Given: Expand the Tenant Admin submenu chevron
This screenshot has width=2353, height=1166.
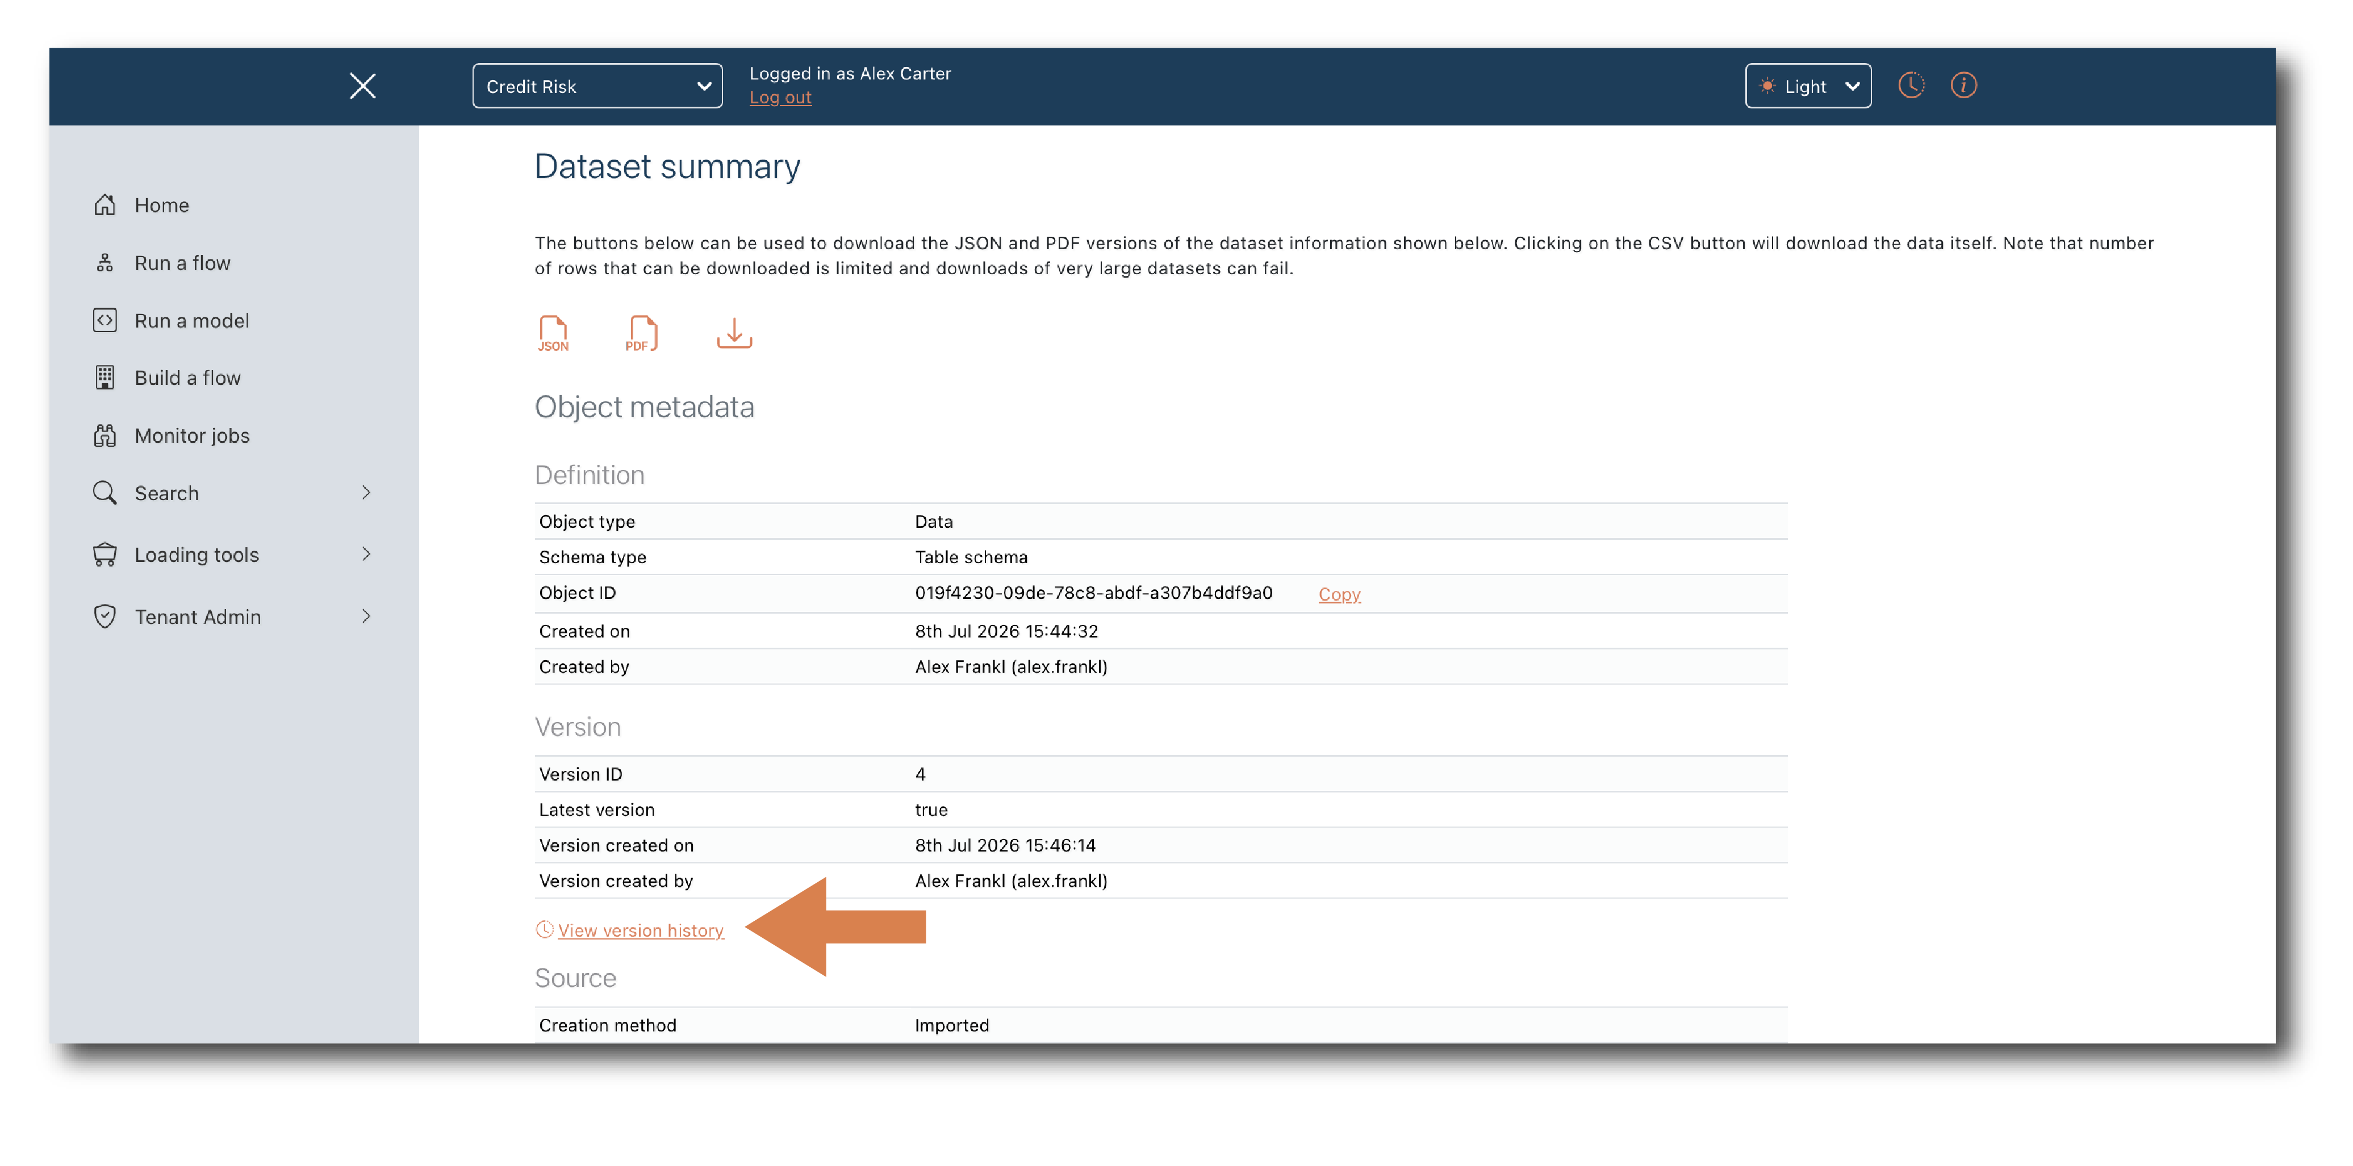Looking at the screenshot, I should click(366, 616).
